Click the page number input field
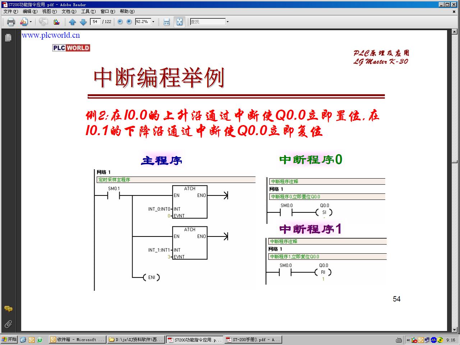460x345 pixels. [x=95, y=22]
